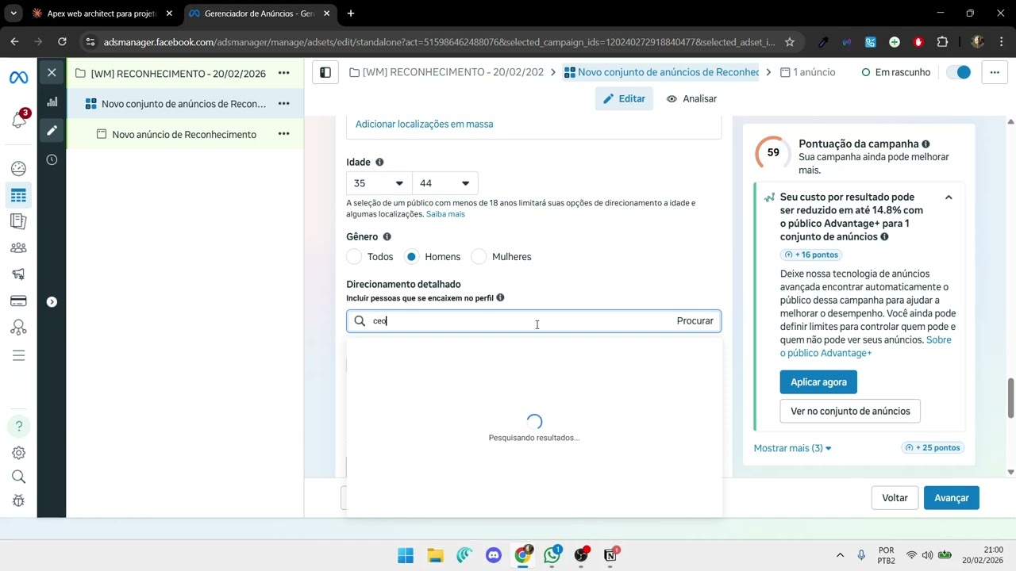Open the account overview gauge icon

click(18, 168)
